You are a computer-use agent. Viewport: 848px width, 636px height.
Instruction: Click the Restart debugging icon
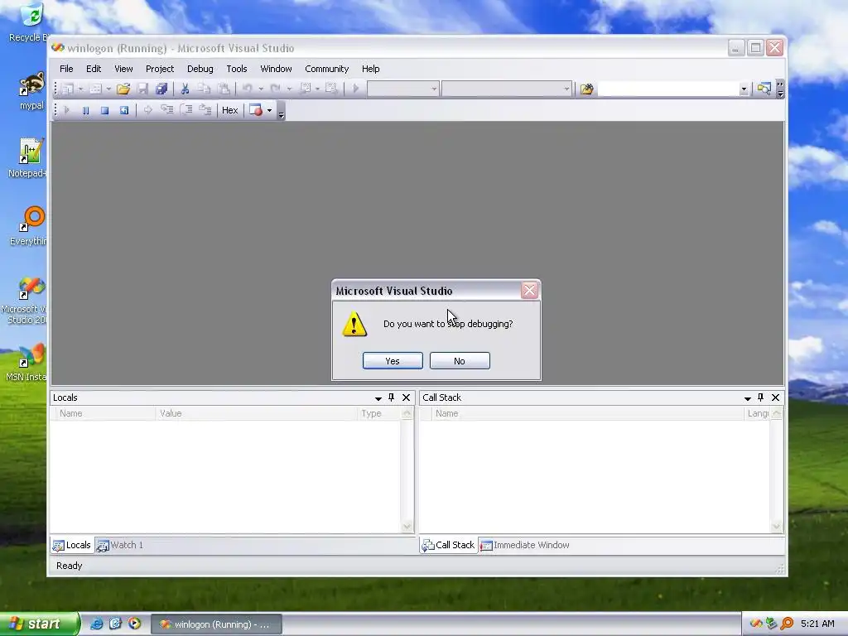[x=124, y=110]
